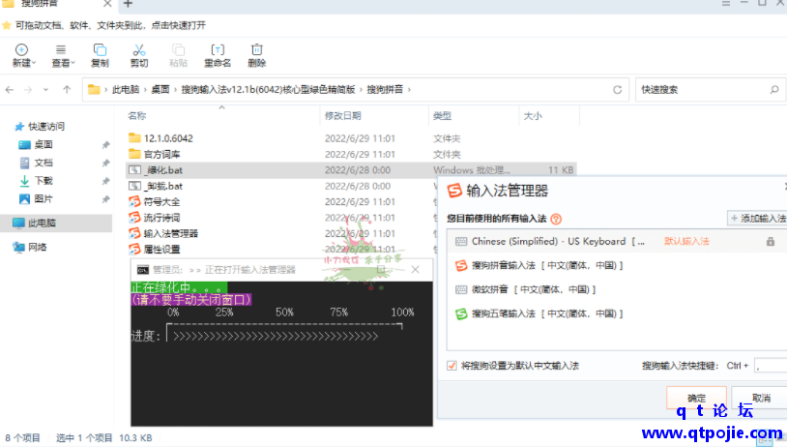Click the Copy (复制) toolbar icon
This screenshot has height=447, width=787.
point(100,49)
